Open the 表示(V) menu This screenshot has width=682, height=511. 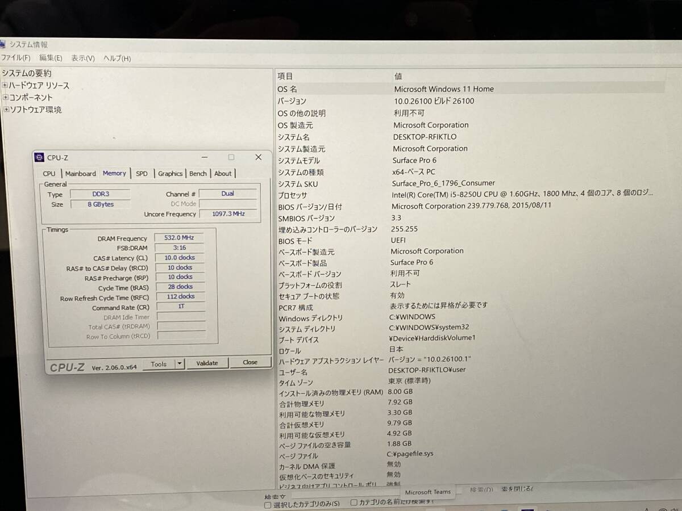(83, 58)
